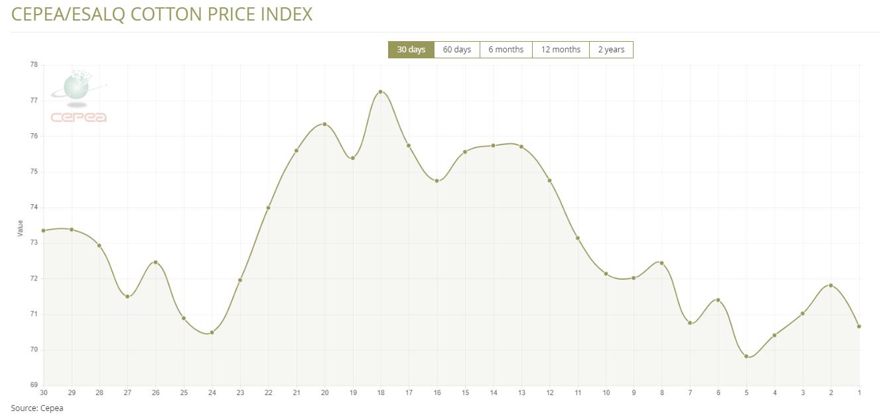Select the first data point at day 30
Image resolution: width=881 pixels, height=417 pixels.
(43, 231)
